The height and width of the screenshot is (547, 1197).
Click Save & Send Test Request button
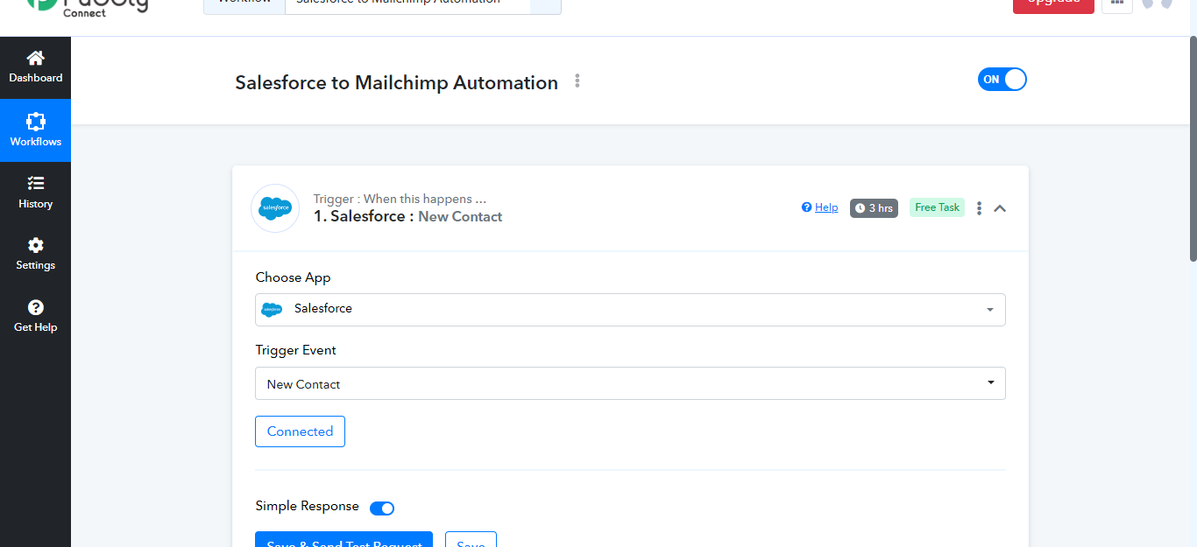(344, 539)
